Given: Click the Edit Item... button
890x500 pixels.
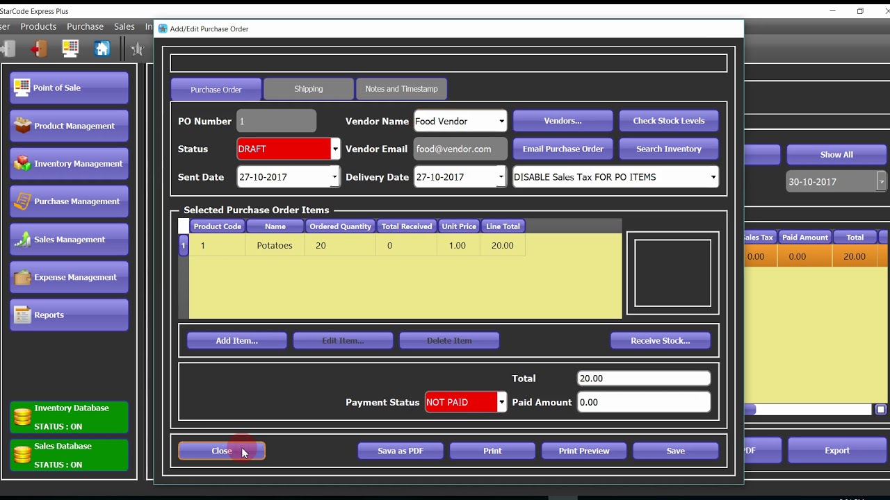Looking at the screenshot, I should point(343,340).
